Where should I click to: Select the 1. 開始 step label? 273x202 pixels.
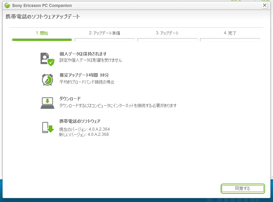[42, 33]
